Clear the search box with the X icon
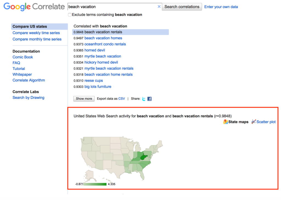The width and height of the screenshot is (281, 200). tap(159, 7)
